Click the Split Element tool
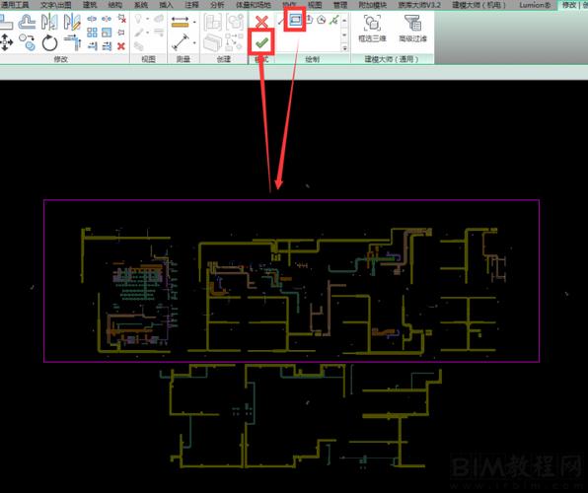588x493 pixels. 92,19
